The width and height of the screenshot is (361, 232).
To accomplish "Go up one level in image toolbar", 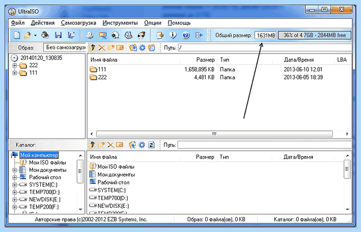I will click(x=92, y=48).
